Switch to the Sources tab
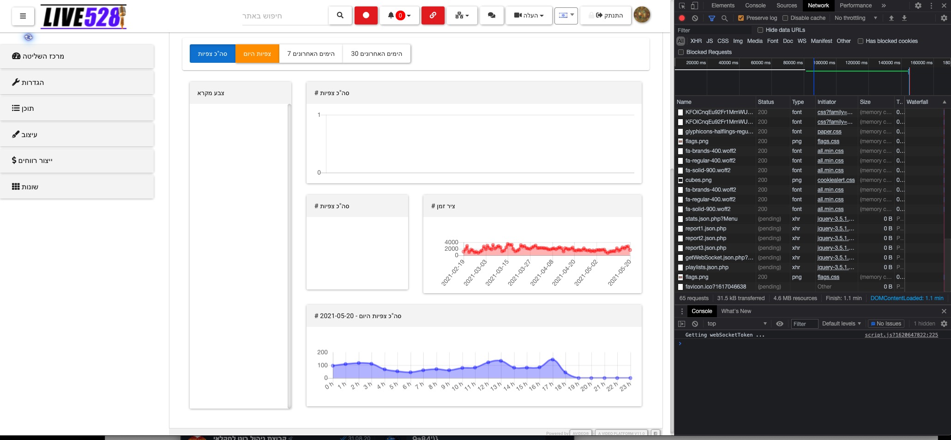Image resolution: width=951 pixels, height=440 pixels. pos(787,6)
